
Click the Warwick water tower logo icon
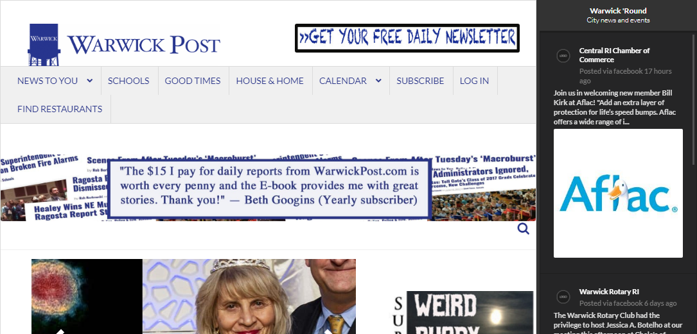point(44,45)
